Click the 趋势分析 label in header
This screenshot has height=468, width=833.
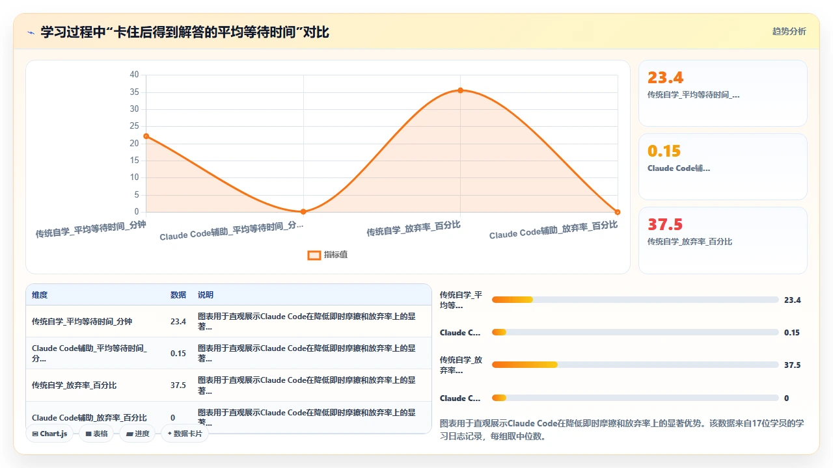pyautogui.click(x=789, y=31)
